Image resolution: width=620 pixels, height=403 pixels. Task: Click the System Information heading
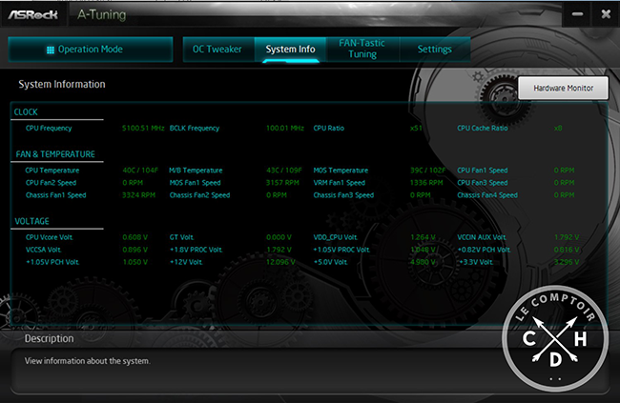(62, 84)
